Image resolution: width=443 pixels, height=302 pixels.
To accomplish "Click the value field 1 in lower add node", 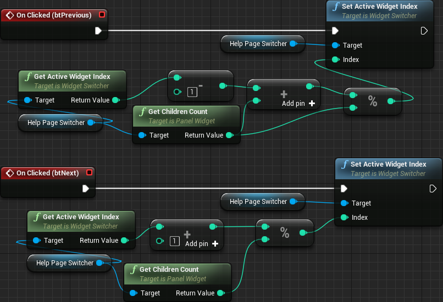I will (x=175, y=241).
